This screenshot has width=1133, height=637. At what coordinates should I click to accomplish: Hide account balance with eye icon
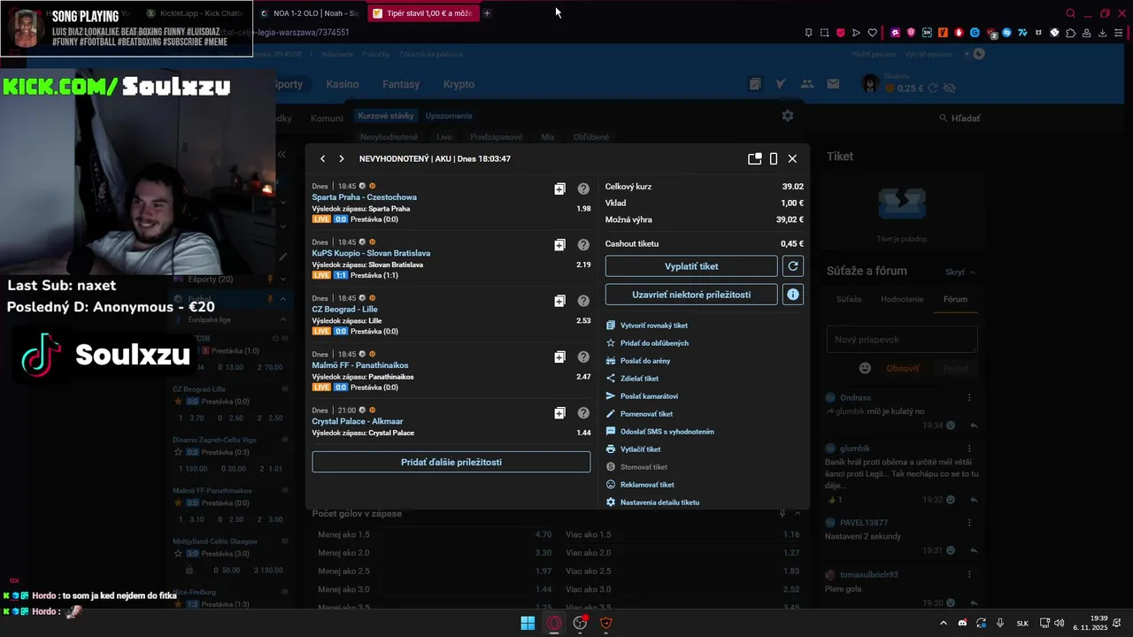[x=950, y=88]
